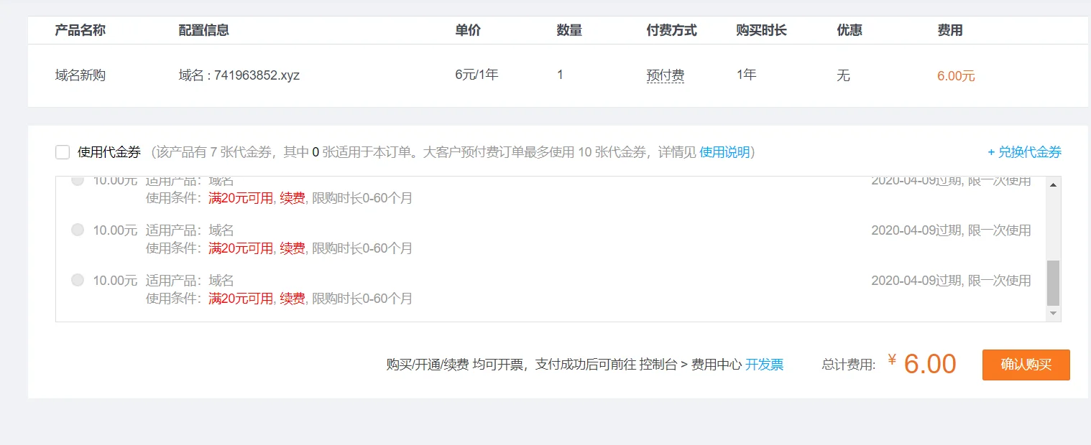Click the 1年 purchase duration cell
Screen dimensions: 1091x445
(747, 75)
